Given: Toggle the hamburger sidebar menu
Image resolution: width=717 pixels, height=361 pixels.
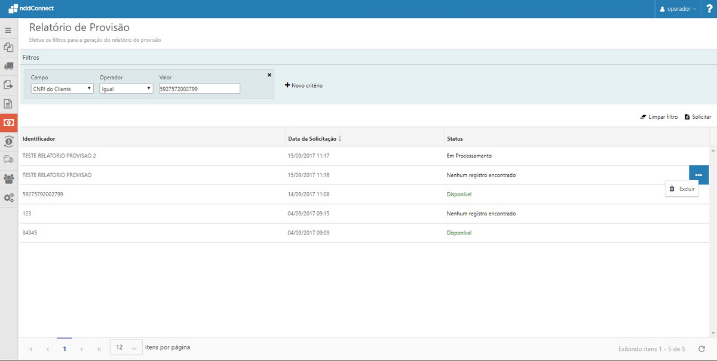Looking at the screenshot, I should (8, 30).
